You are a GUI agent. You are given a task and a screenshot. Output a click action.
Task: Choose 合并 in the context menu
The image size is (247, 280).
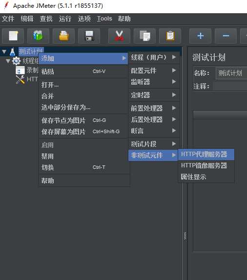tap(83, 96)
